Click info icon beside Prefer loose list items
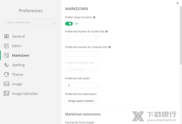The height and width of the screenshot is (124, 182). point(94,17)
